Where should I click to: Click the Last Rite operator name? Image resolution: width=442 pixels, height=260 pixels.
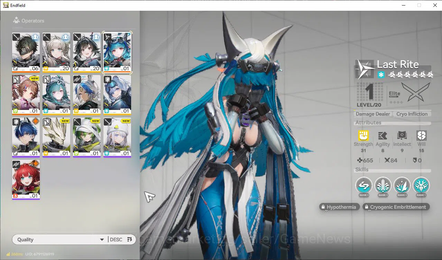coord(398,64)
